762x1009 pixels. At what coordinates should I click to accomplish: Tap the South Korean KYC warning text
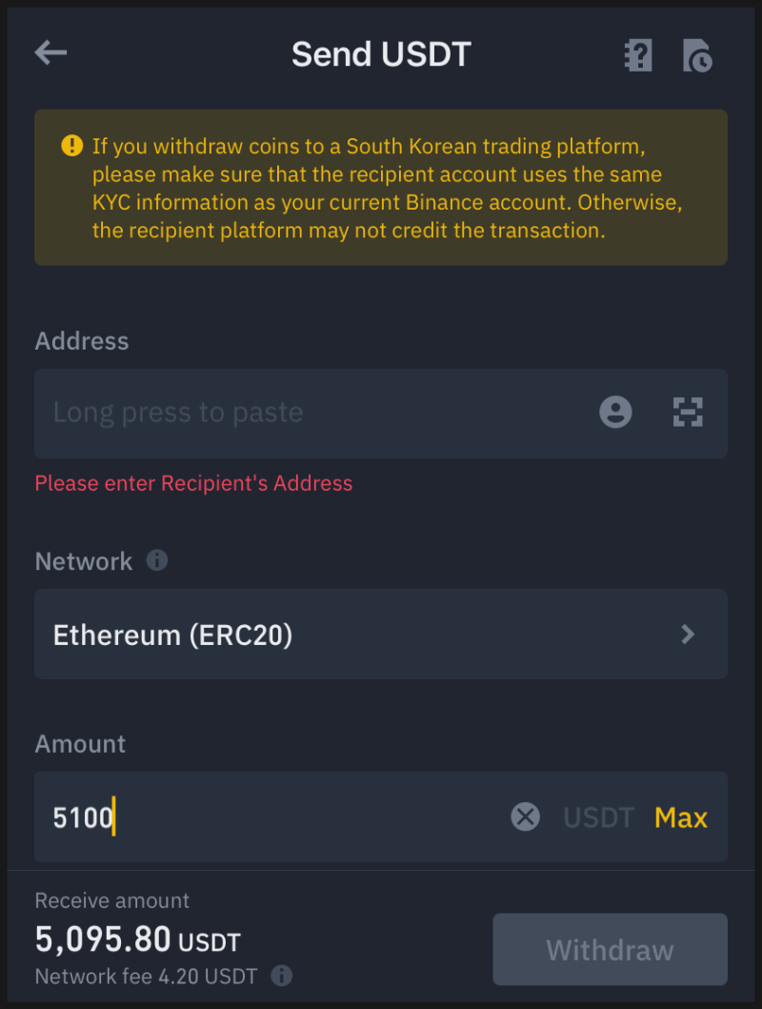(x=381, y=188)
